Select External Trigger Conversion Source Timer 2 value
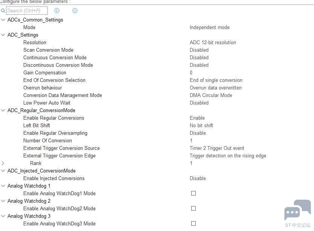314x231 pixels. click(217, 148)
